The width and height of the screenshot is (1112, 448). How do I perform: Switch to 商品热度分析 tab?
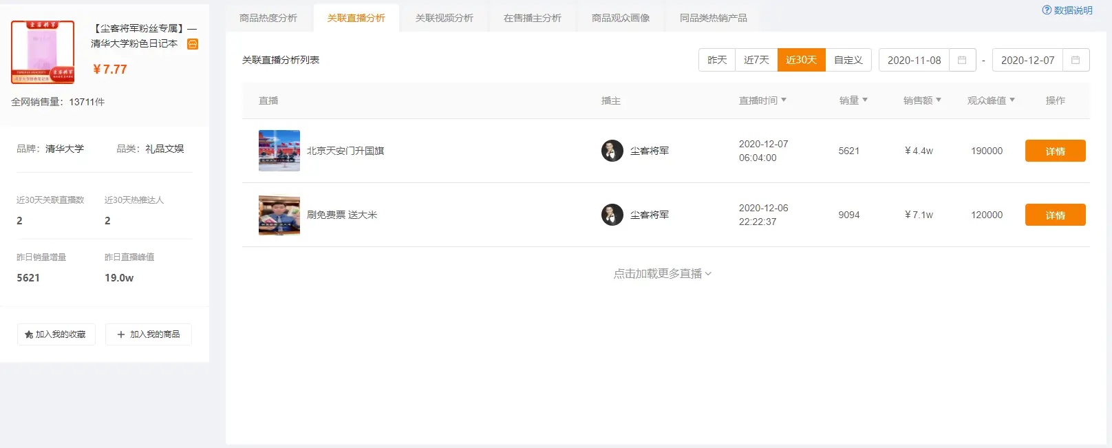pyautogui.click(x=268, y=18)
